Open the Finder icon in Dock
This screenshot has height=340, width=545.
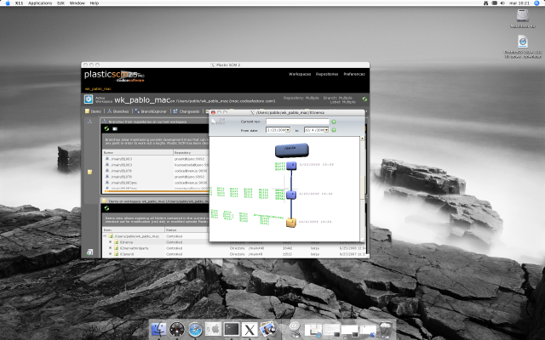[x=158, y=329]
